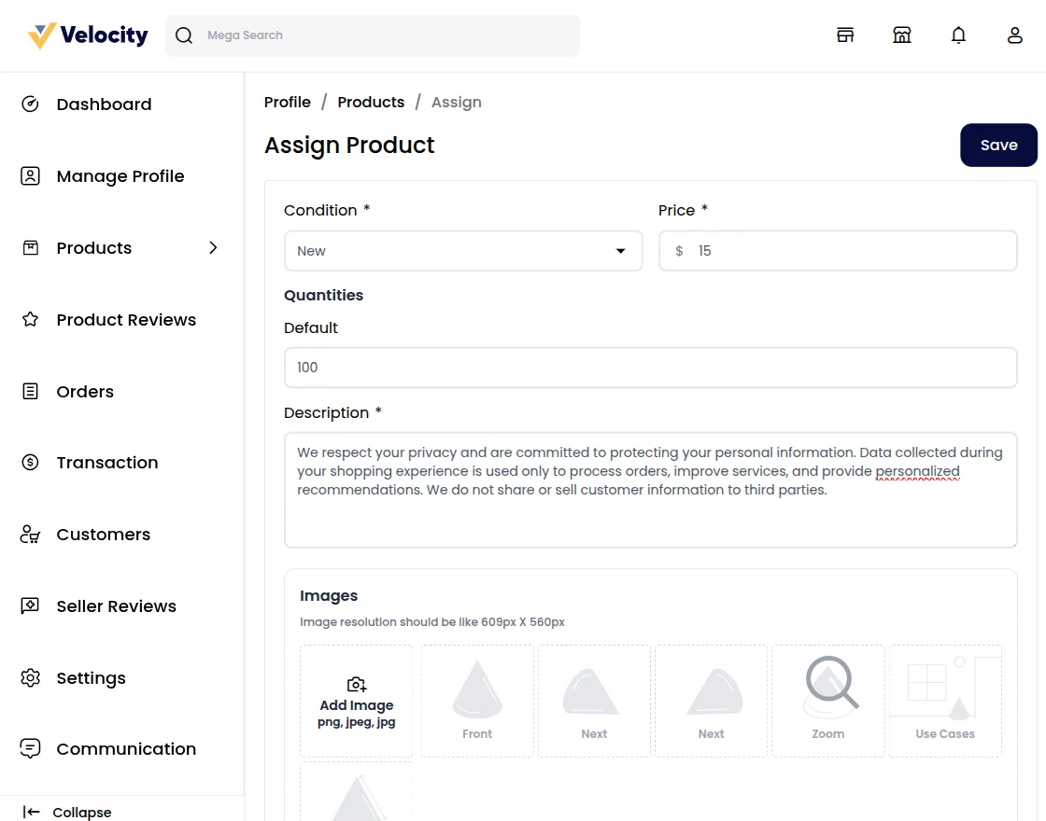Image resolution: width=1046 pixels, height=821 pixels.
Task: Click the Transaction dollar icon in the sidebar
Action: (30, 462)
